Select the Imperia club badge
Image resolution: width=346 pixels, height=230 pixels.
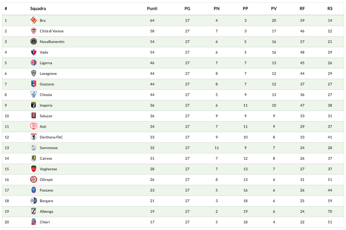pos(33,105)
